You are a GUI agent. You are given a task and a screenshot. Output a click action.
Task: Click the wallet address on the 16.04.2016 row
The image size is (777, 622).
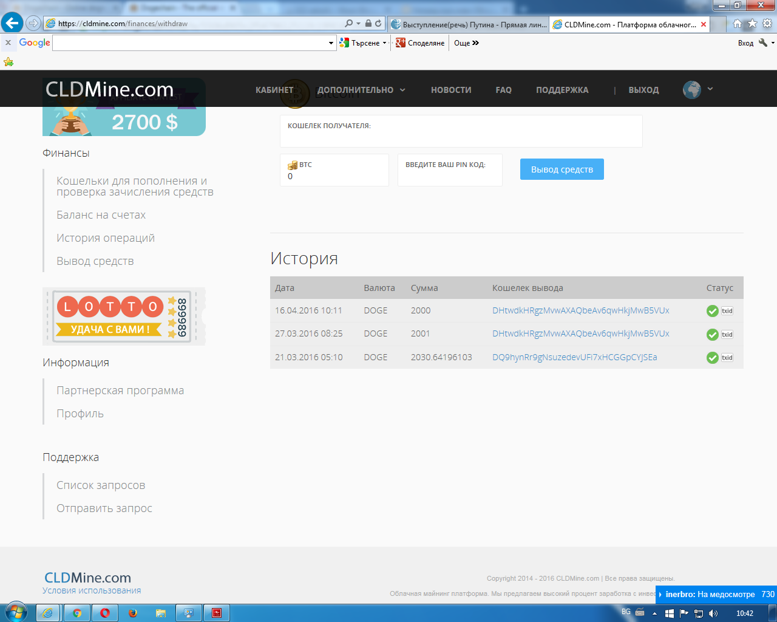(581, 310)
